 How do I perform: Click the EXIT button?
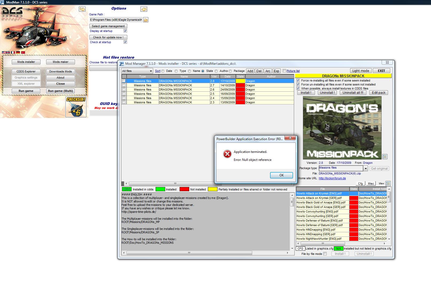(x=381, y=71)
